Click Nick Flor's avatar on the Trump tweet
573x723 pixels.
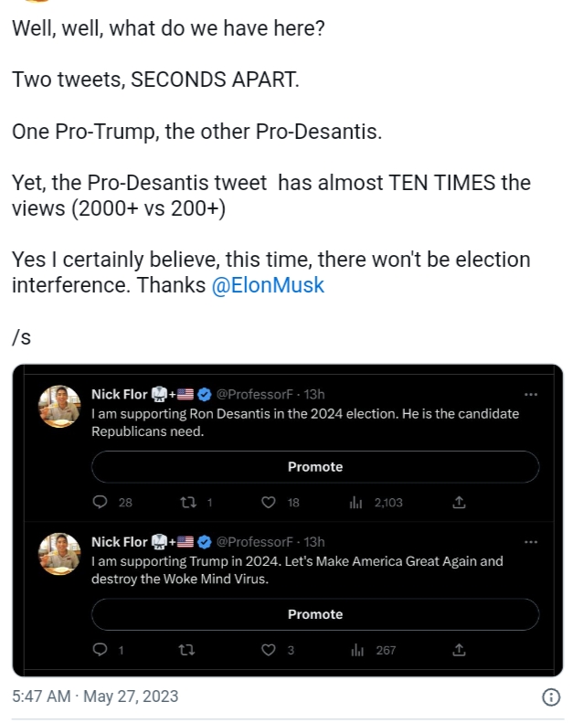[59, 554]
